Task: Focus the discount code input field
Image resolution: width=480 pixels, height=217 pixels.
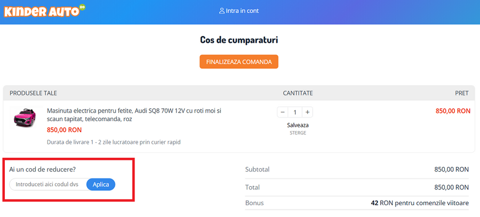Action: (x=47, y=184)
